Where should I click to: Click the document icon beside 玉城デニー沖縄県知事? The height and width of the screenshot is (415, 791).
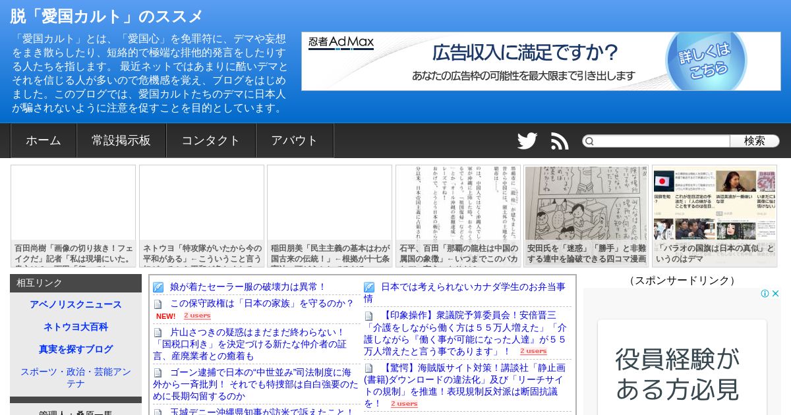(x=158, y=412)
